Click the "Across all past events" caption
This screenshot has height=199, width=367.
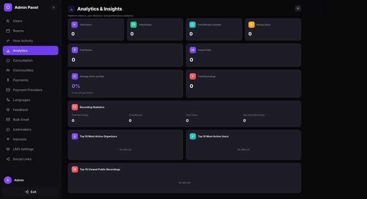click(82, 93)
